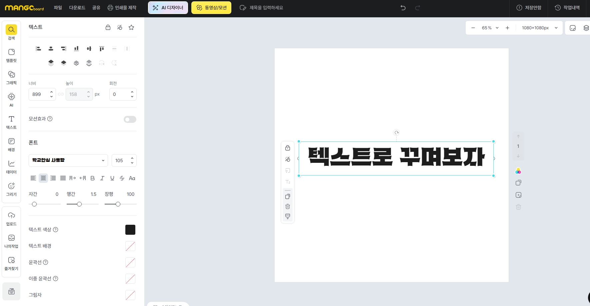Image resolution: width=590 pixels, height=306 pixels.
Task: Open the 데이터 (data) chart panel
Action: tap(11, 167)
